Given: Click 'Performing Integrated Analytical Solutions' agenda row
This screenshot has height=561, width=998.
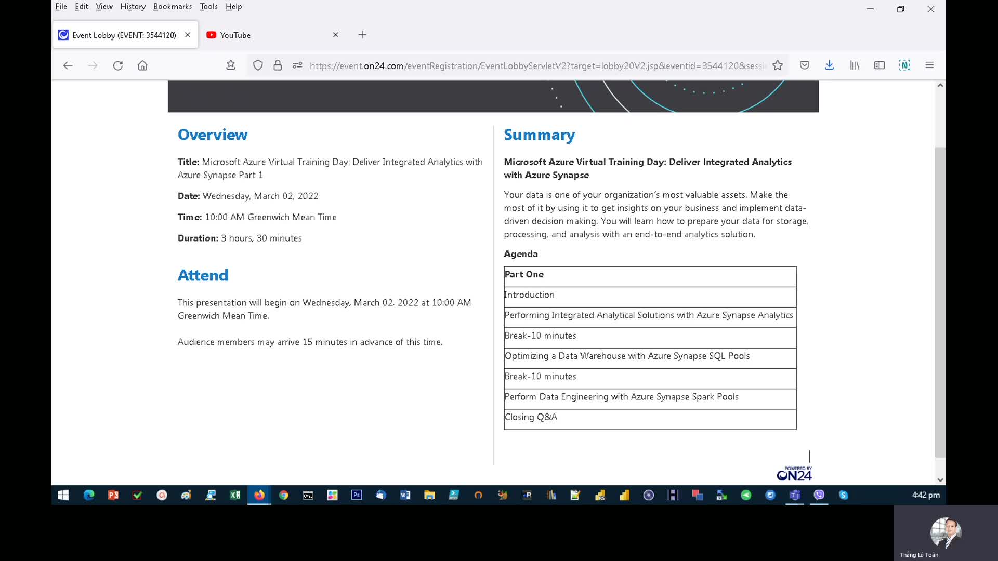Looking at the screenshot, I should [x=650, y=317].
